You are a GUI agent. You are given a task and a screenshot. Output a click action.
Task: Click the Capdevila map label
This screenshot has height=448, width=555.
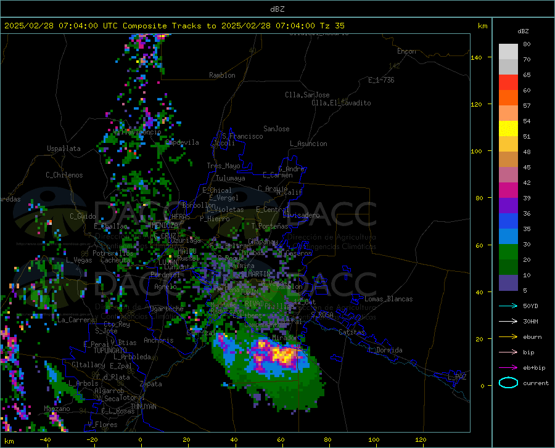click(x=182, y=142)
